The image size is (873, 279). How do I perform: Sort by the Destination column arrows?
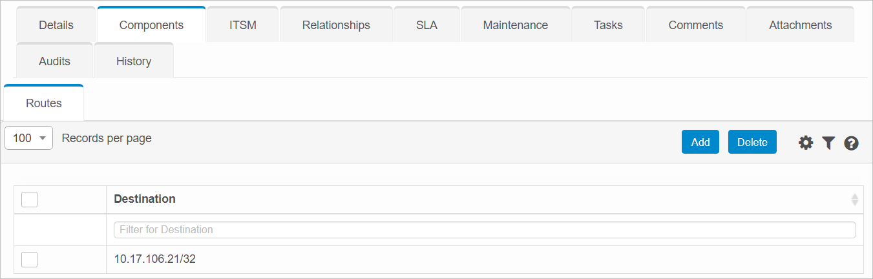click(x=854, y=200)
